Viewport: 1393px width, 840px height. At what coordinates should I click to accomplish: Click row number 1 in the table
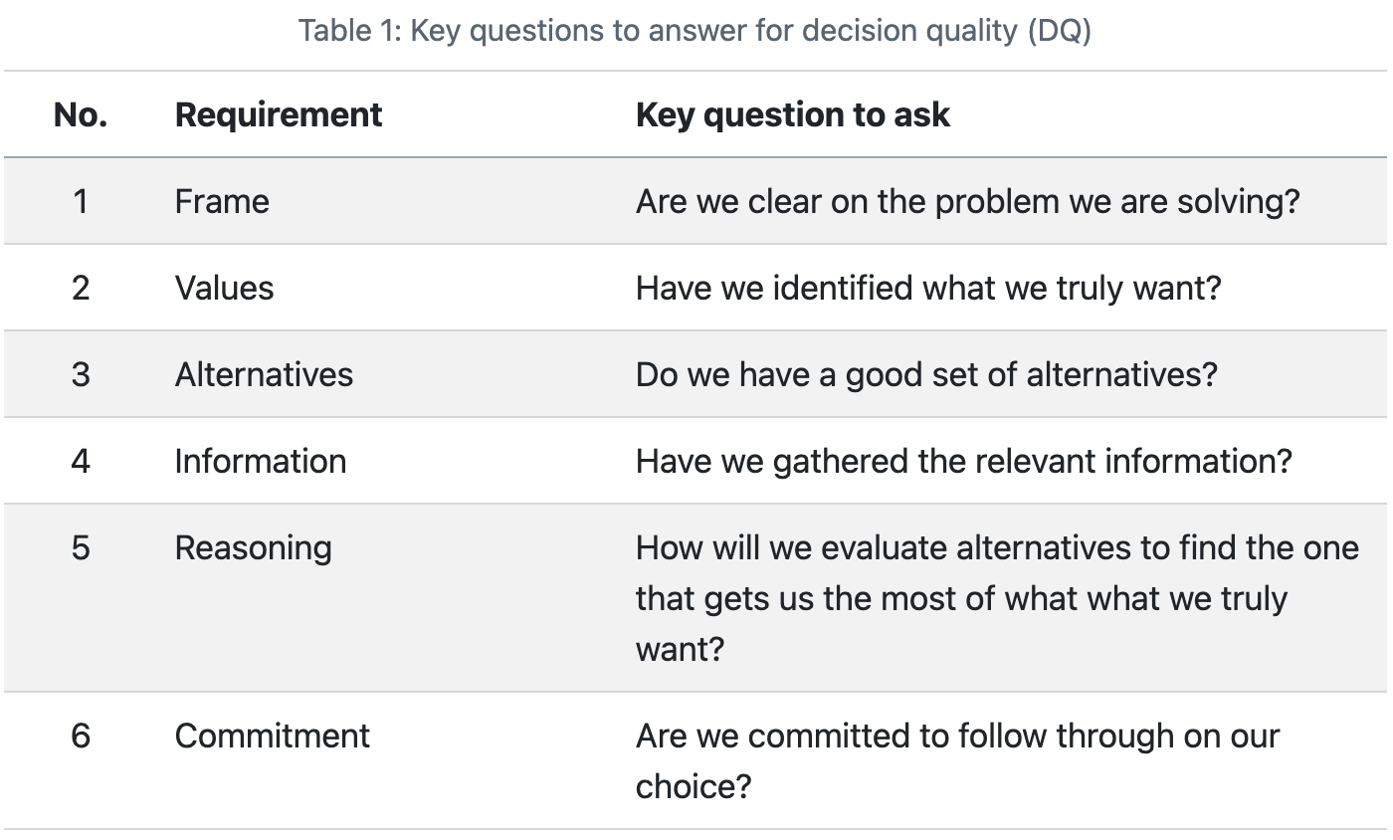click(81, 201)
